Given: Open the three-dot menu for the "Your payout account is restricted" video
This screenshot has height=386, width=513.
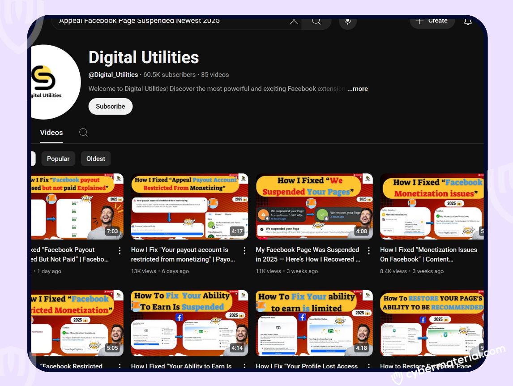Looking at the screenshot, I should (x=244, y=251).
